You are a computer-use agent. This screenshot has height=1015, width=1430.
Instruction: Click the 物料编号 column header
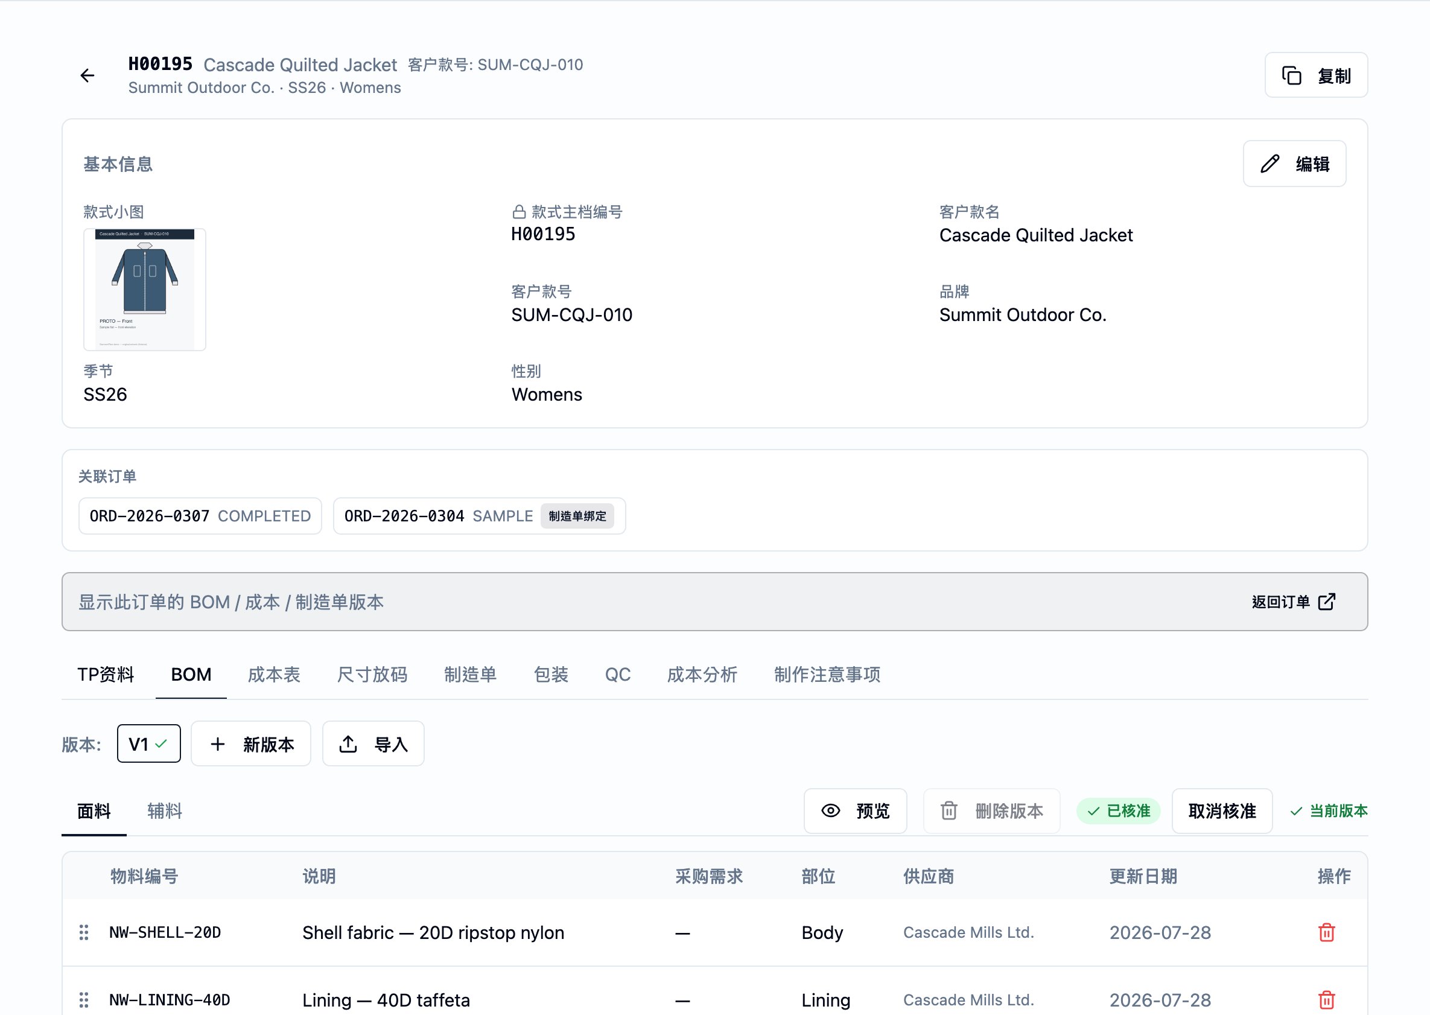(x=144, y=876)
